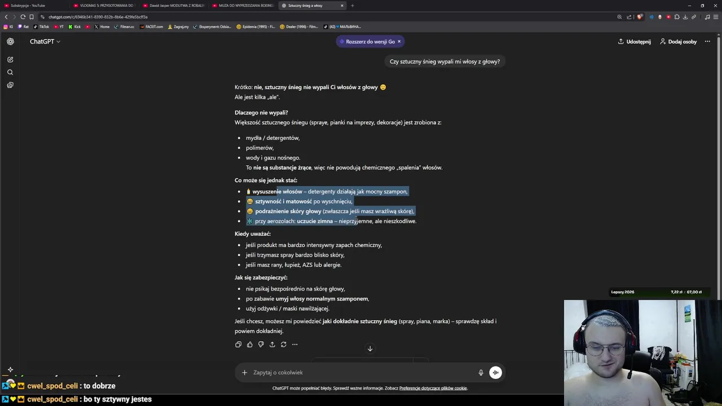722x406 pixels.
Task: Open the Home bookmark with X icon
Action: tap(102, 27)
